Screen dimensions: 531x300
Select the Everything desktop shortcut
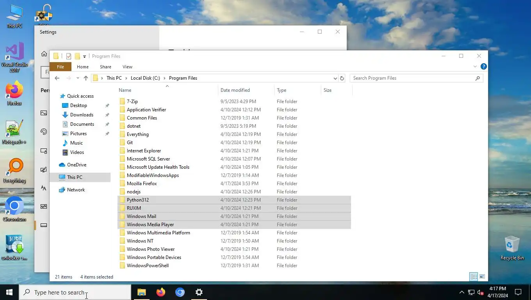coord(14,171)
